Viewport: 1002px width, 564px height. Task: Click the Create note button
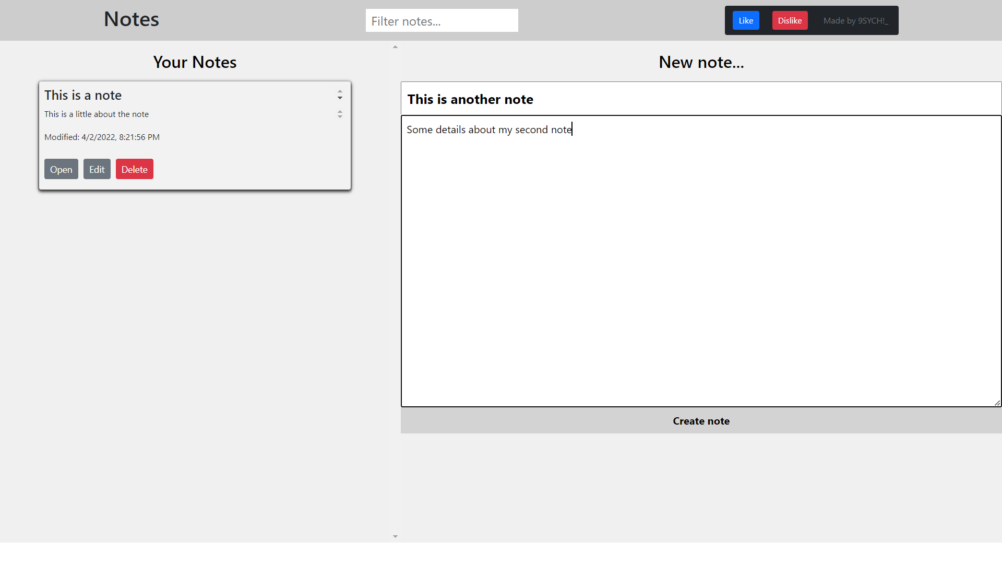[x=701, y=421]
